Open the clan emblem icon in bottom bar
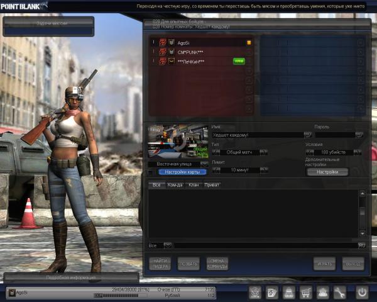 [255, 292]
